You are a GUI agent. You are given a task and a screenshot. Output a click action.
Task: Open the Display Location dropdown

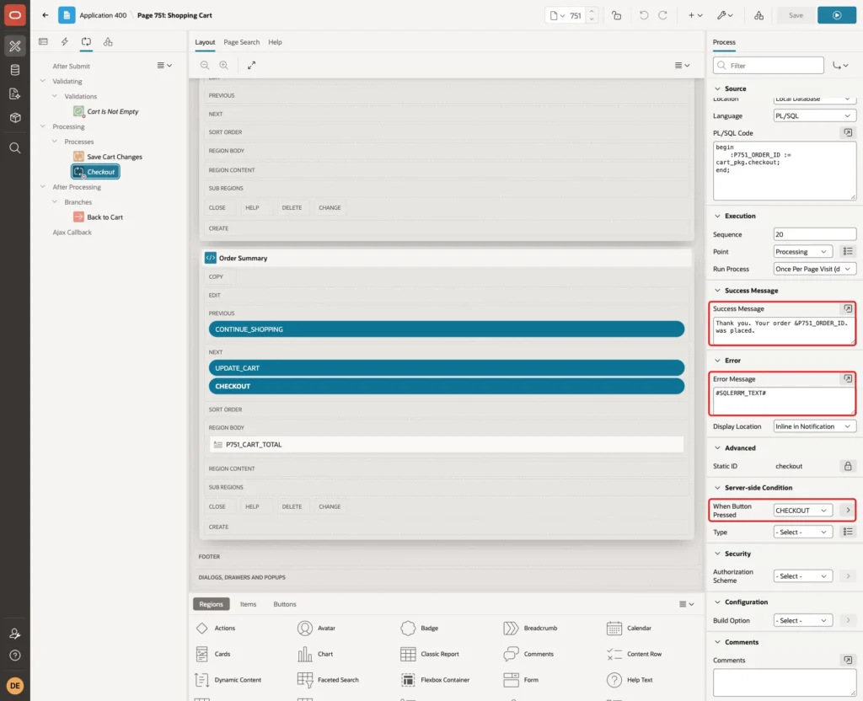[814, 426]
